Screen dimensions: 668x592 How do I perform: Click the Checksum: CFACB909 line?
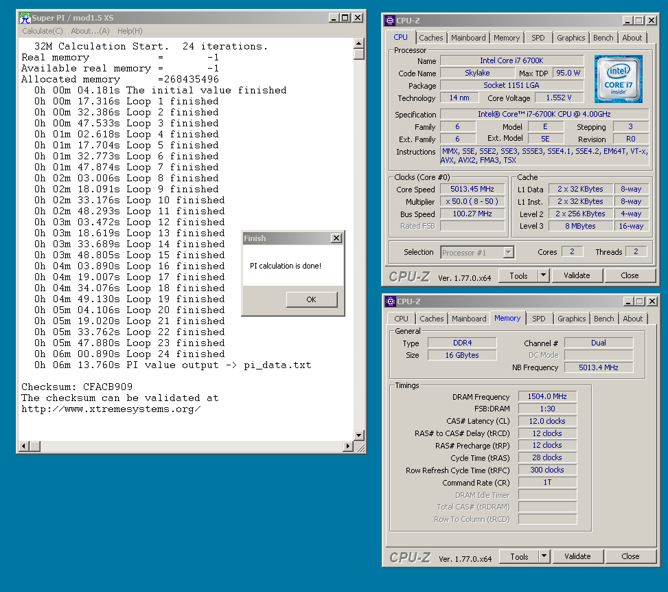click(77, 387)
